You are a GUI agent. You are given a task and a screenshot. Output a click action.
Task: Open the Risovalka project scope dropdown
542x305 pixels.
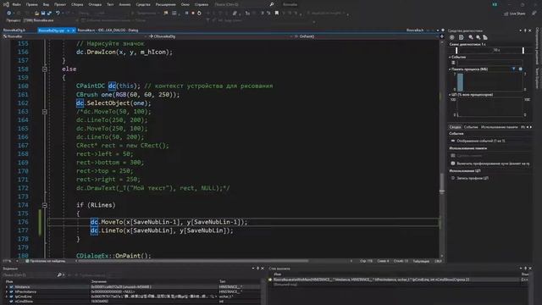point(75,36)
